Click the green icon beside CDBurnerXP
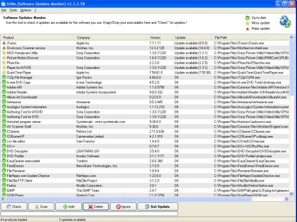Screen dimensions: 297x222 click(x=4, y=137)
